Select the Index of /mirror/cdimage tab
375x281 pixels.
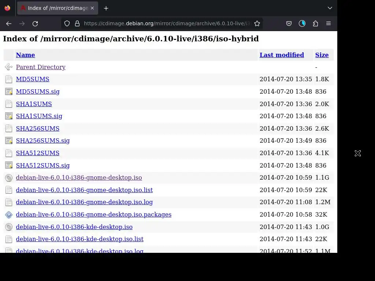[57, 8]
